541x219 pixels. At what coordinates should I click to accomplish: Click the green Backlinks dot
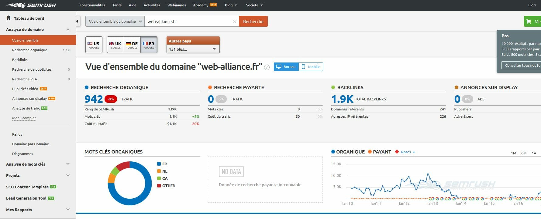click(x=333, y=87)
